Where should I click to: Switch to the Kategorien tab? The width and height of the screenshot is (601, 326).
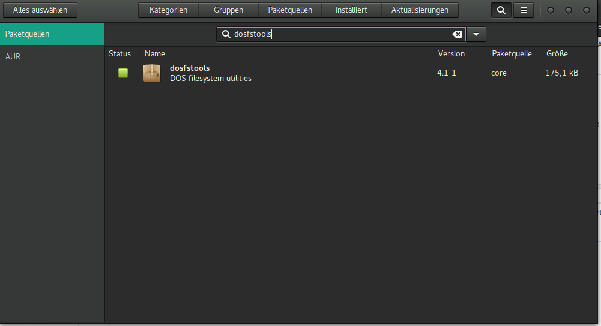[x=168, y=10]
